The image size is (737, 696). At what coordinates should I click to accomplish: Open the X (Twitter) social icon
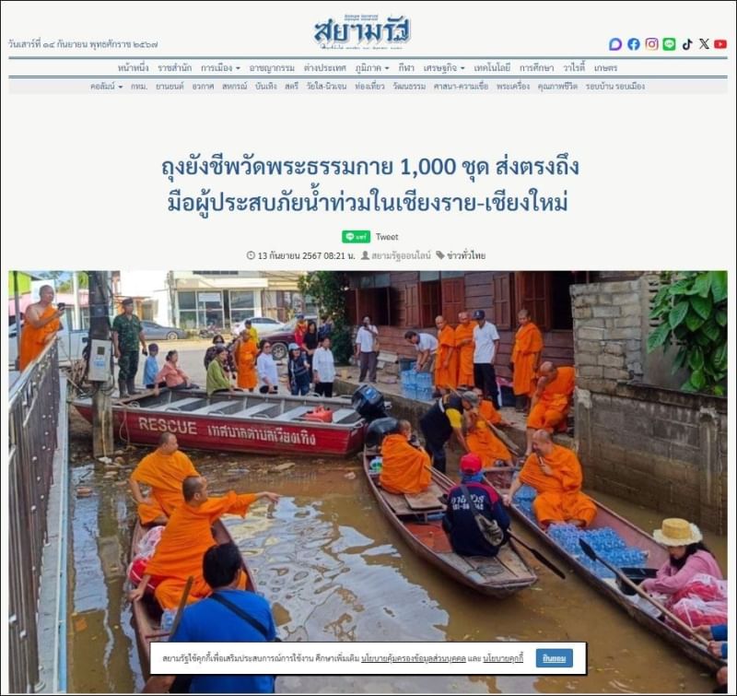click(704, 44)
